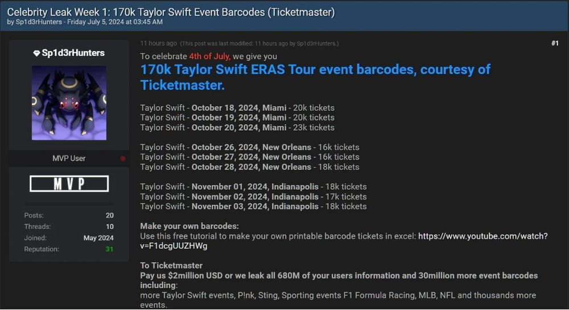
Task: Click the green reputation score 31
Action: point(109,249)
